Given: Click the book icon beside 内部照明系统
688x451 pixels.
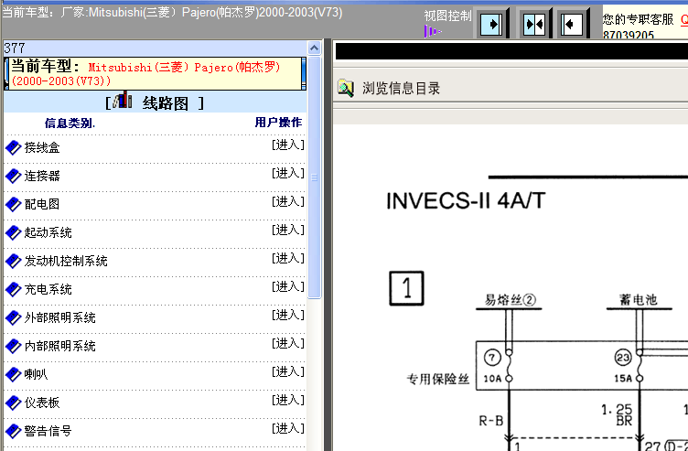Looking at the screenshot, I should coord(13,346).
